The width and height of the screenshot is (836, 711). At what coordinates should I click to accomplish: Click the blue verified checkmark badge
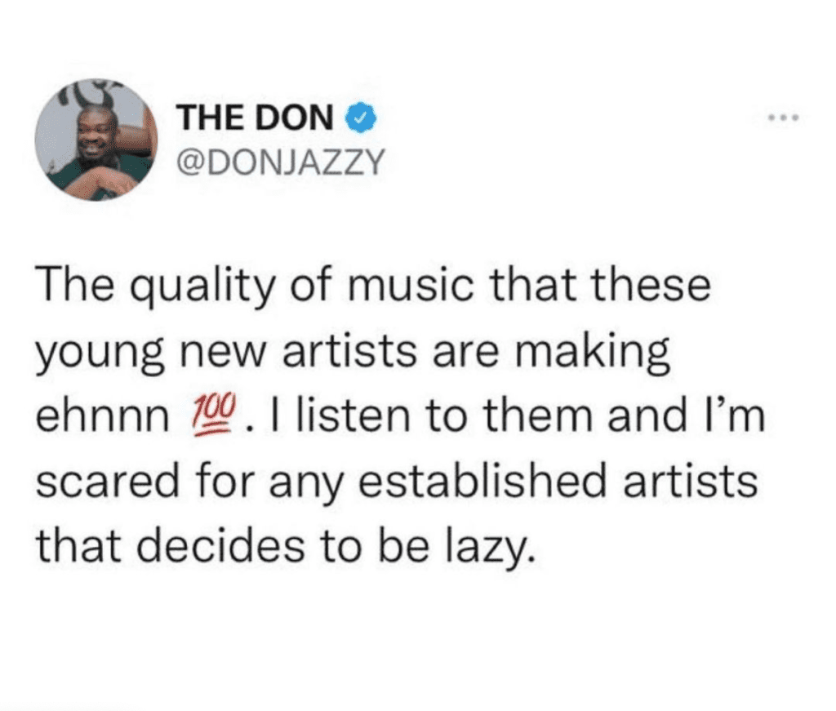pyautogui.click(x=362, y=118)
